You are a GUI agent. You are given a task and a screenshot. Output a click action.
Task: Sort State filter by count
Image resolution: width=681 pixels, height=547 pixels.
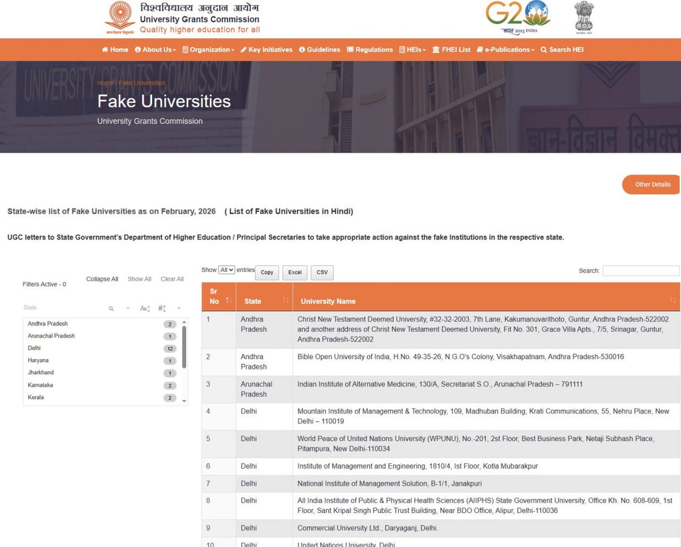[x=162, y=309]
